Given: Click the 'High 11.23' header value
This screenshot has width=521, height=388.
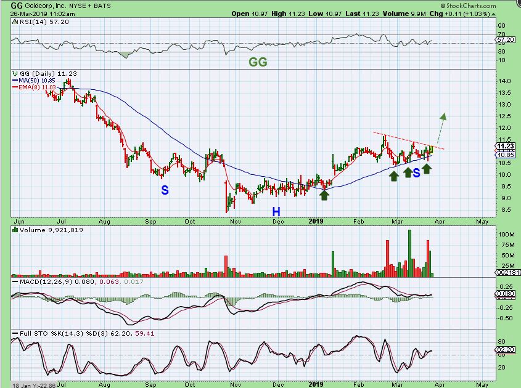Looking at the screenshot, I should pyautogui.click(x=287, y=14).
